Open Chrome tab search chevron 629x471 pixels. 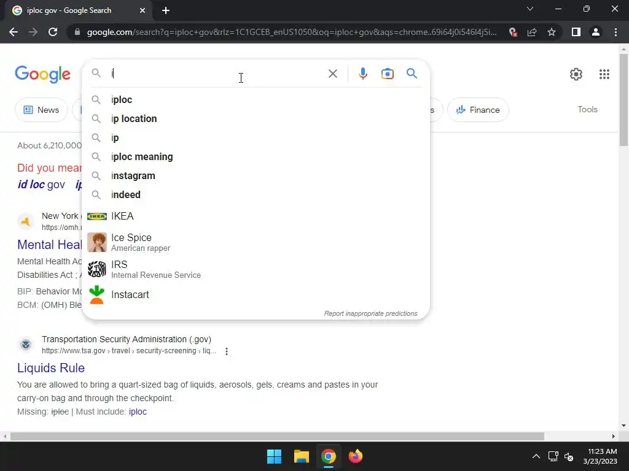pyautogui.click(x=530, y=9)
